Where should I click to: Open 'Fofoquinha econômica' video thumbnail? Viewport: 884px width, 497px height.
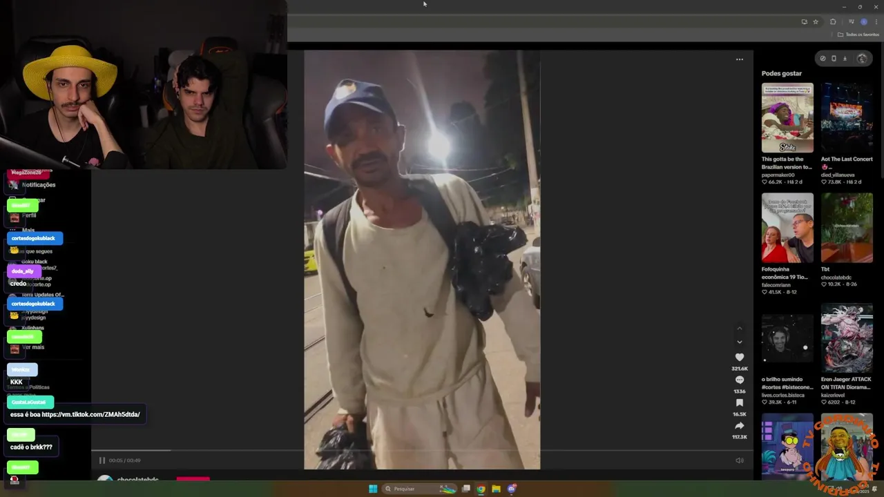787,228
